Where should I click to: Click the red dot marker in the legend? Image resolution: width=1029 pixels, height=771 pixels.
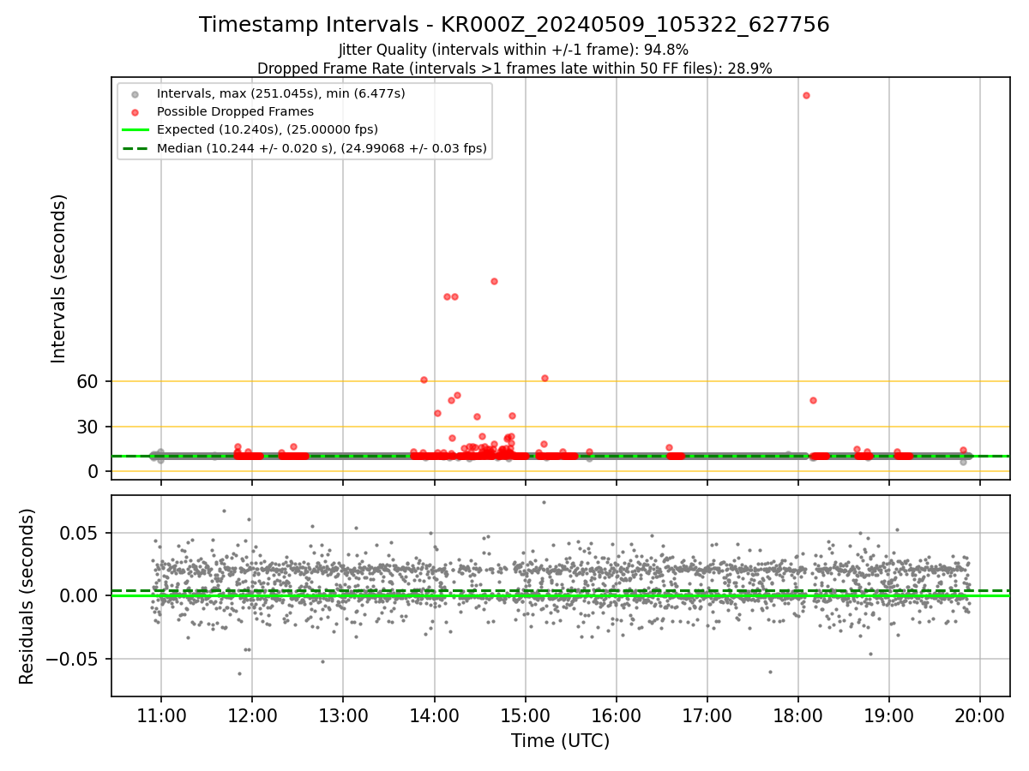point(135,112)
